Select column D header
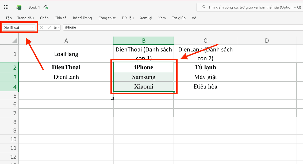Screen dimensions: 303x164 point(267,41)
